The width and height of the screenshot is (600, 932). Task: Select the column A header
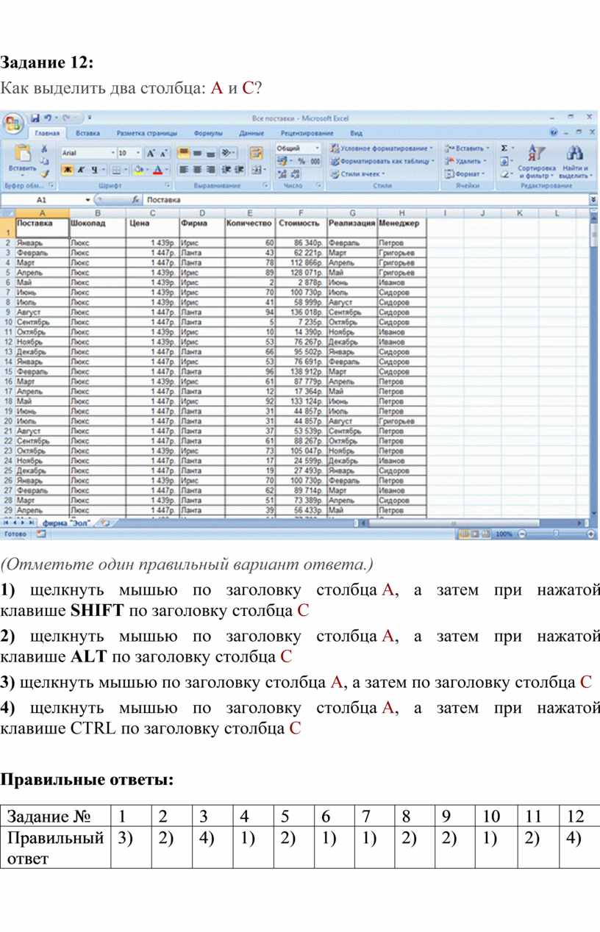pyautogui.click(x=41, y=212)
